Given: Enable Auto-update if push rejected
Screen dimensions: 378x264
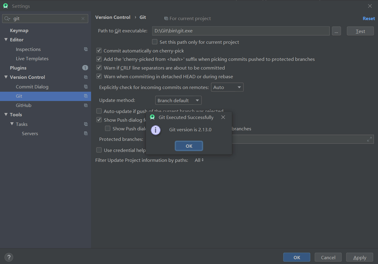Looking at the screenshot, I should 99,111.
